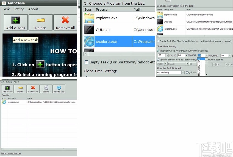Open Task menu beside AutoClose title
The height and width of the screenshot is (157, 233).
6,9
